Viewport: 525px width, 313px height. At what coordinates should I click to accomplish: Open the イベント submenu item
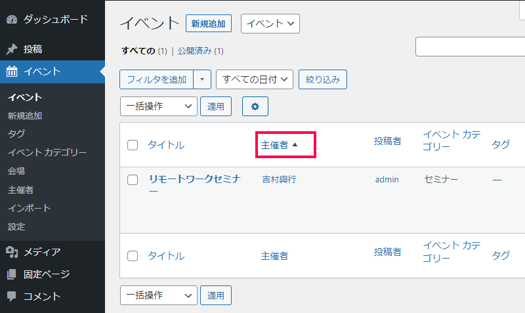(25, 97)
